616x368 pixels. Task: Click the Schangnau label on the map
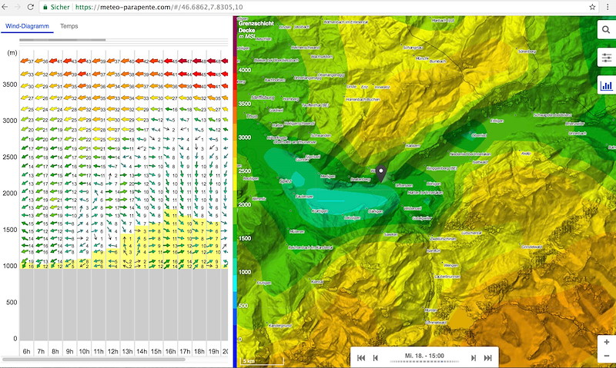click(x=413, y=47)
